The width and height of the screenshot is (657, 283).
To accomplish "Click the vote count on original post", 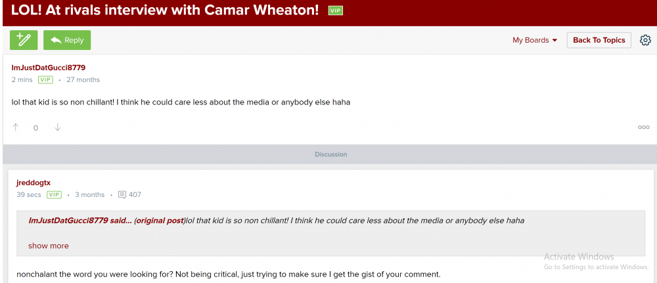I will pyautogui.click(x=36, y=128).
